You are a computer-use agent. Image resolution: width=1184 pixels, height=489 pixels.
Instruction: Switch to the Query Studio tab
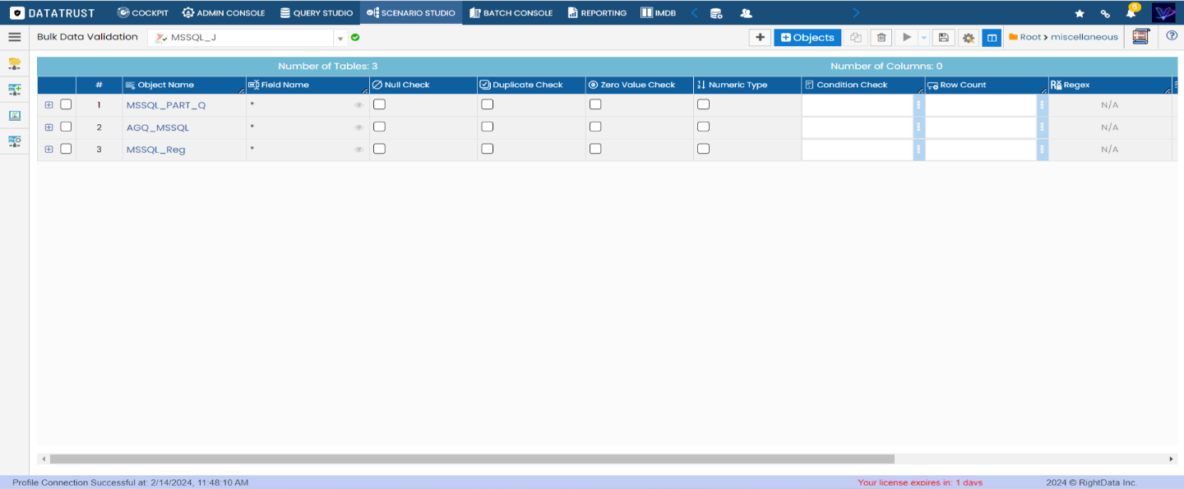pyautogui.click(x=316, y=13)
